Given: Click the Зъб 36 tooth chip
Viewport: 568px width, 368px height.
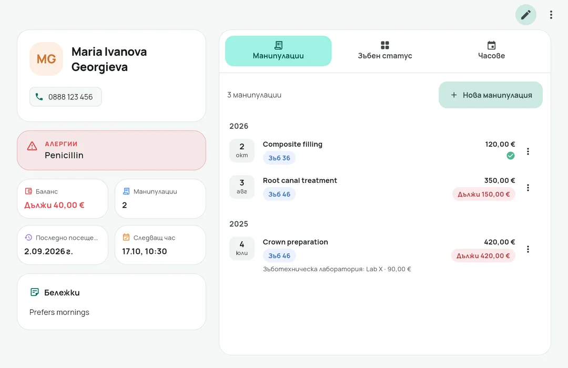Looking at the screenshot, I should click(279, 158).
